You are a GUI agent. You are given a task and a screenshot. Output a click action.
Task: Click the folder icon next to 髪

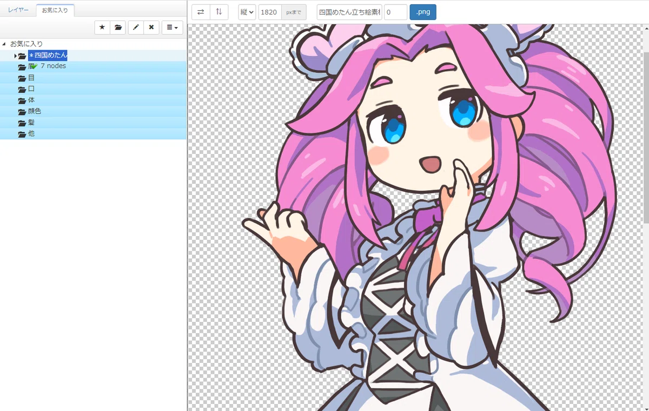click(22, 123)
